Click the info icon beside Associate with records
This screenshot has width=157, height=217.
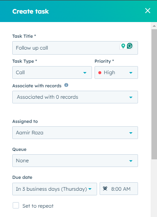click(x=66, y=85)
